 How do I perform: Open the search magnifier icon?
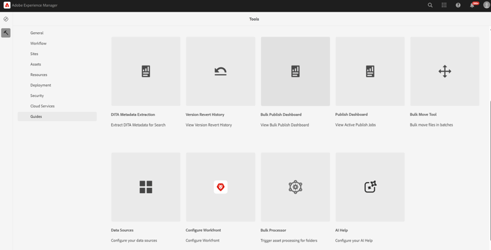pos(430,5)
